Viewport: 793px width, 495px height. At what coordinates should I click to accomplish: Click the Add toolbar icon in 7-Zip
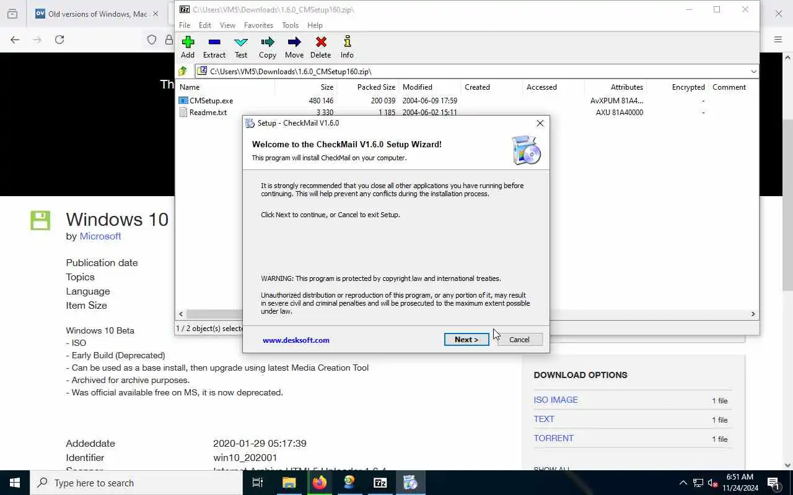click(x=188, y=47)
